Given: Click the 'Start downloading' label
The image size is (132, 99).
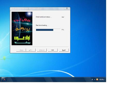Looking at the screenshot, I should tap(42, 25).
